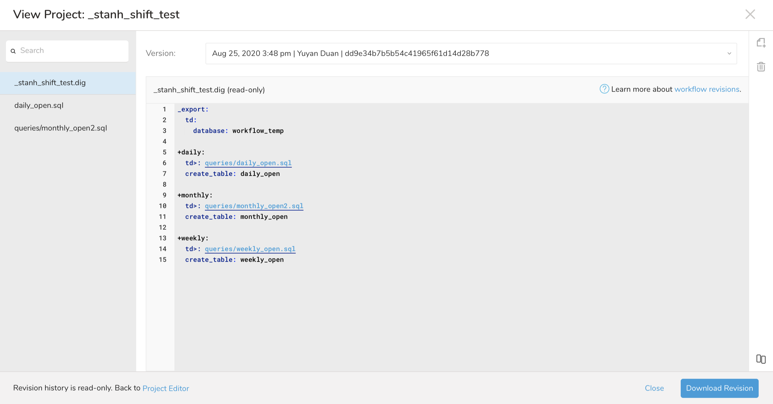This screenshot has height=404, width=773.
Task: Click the Close text button
Action: (x=654, y=388)
